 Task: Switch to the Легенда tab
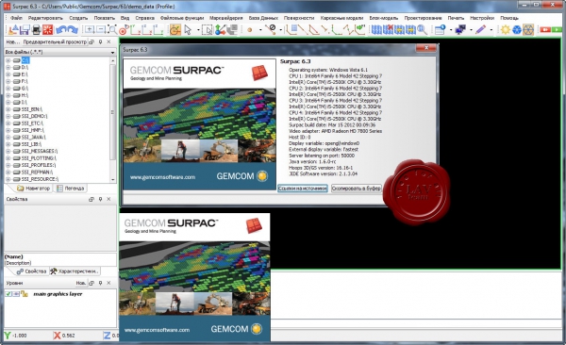(x=71, y=189)
